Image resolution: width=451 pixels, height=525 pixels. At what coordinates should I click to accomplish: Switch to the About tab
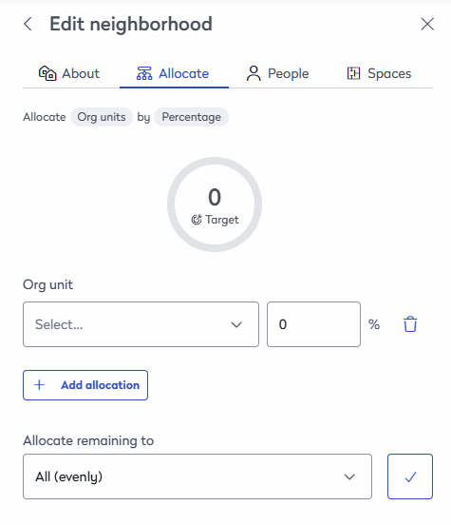click(x=69, y=73)
